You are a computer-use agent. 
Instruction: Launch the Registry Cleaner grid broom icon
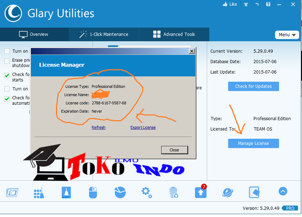point(39,193)
